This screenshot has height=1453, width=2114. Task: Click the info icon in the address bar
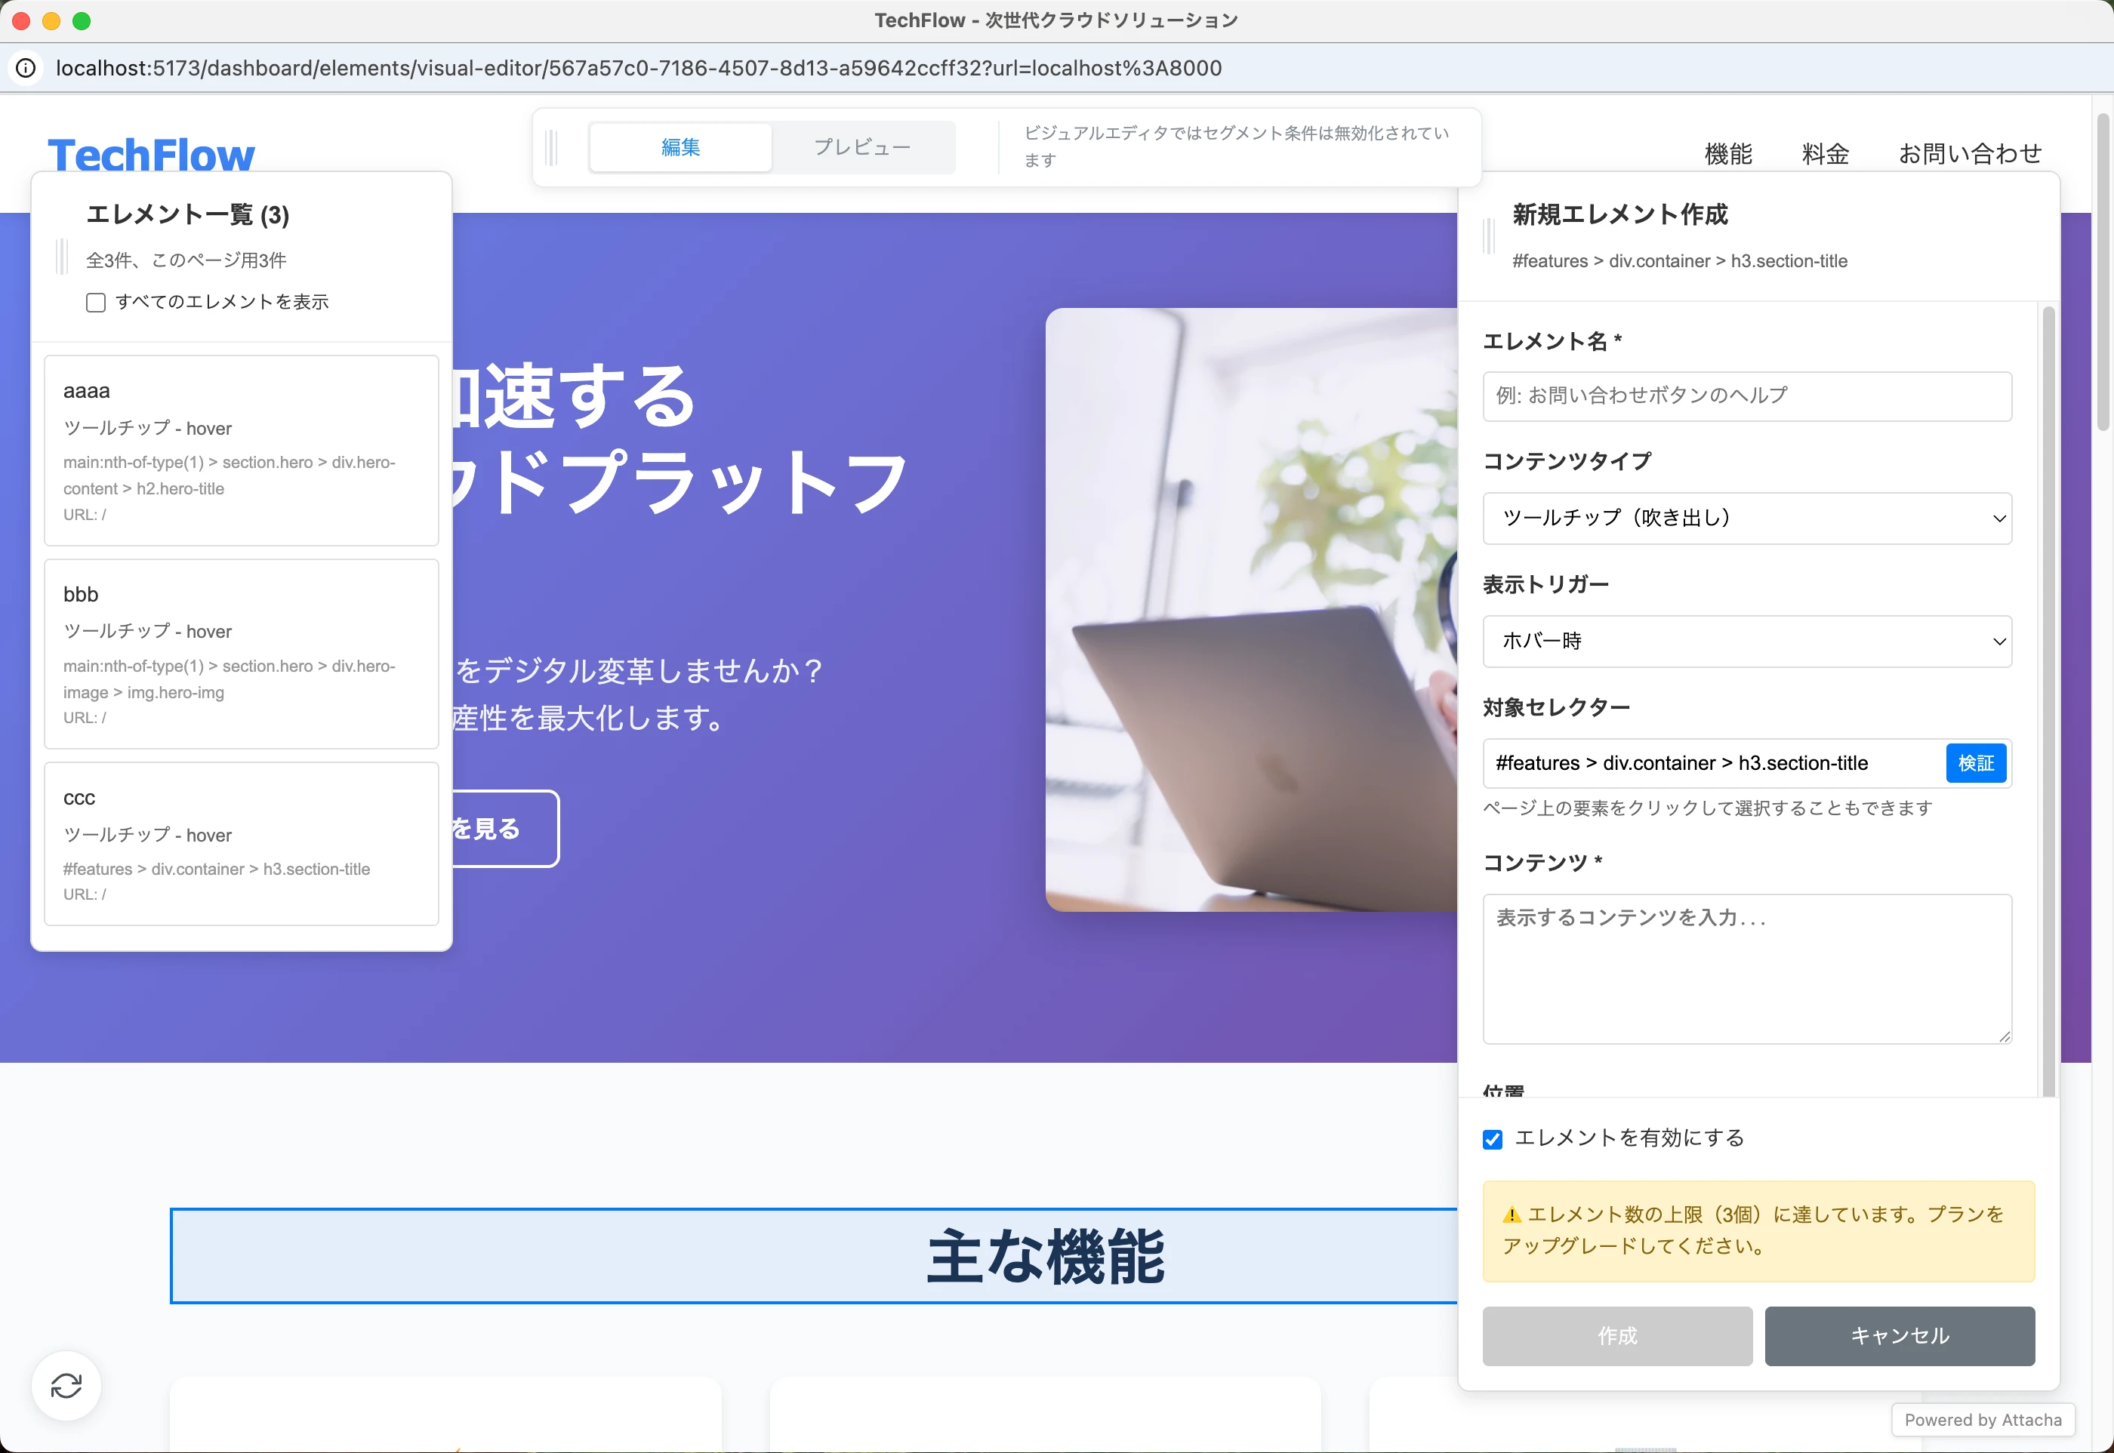26,67
